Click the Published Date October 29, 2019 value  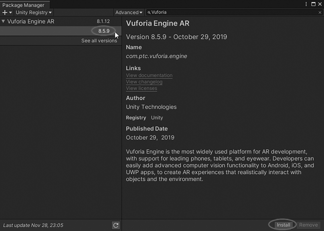click(150, 137)
